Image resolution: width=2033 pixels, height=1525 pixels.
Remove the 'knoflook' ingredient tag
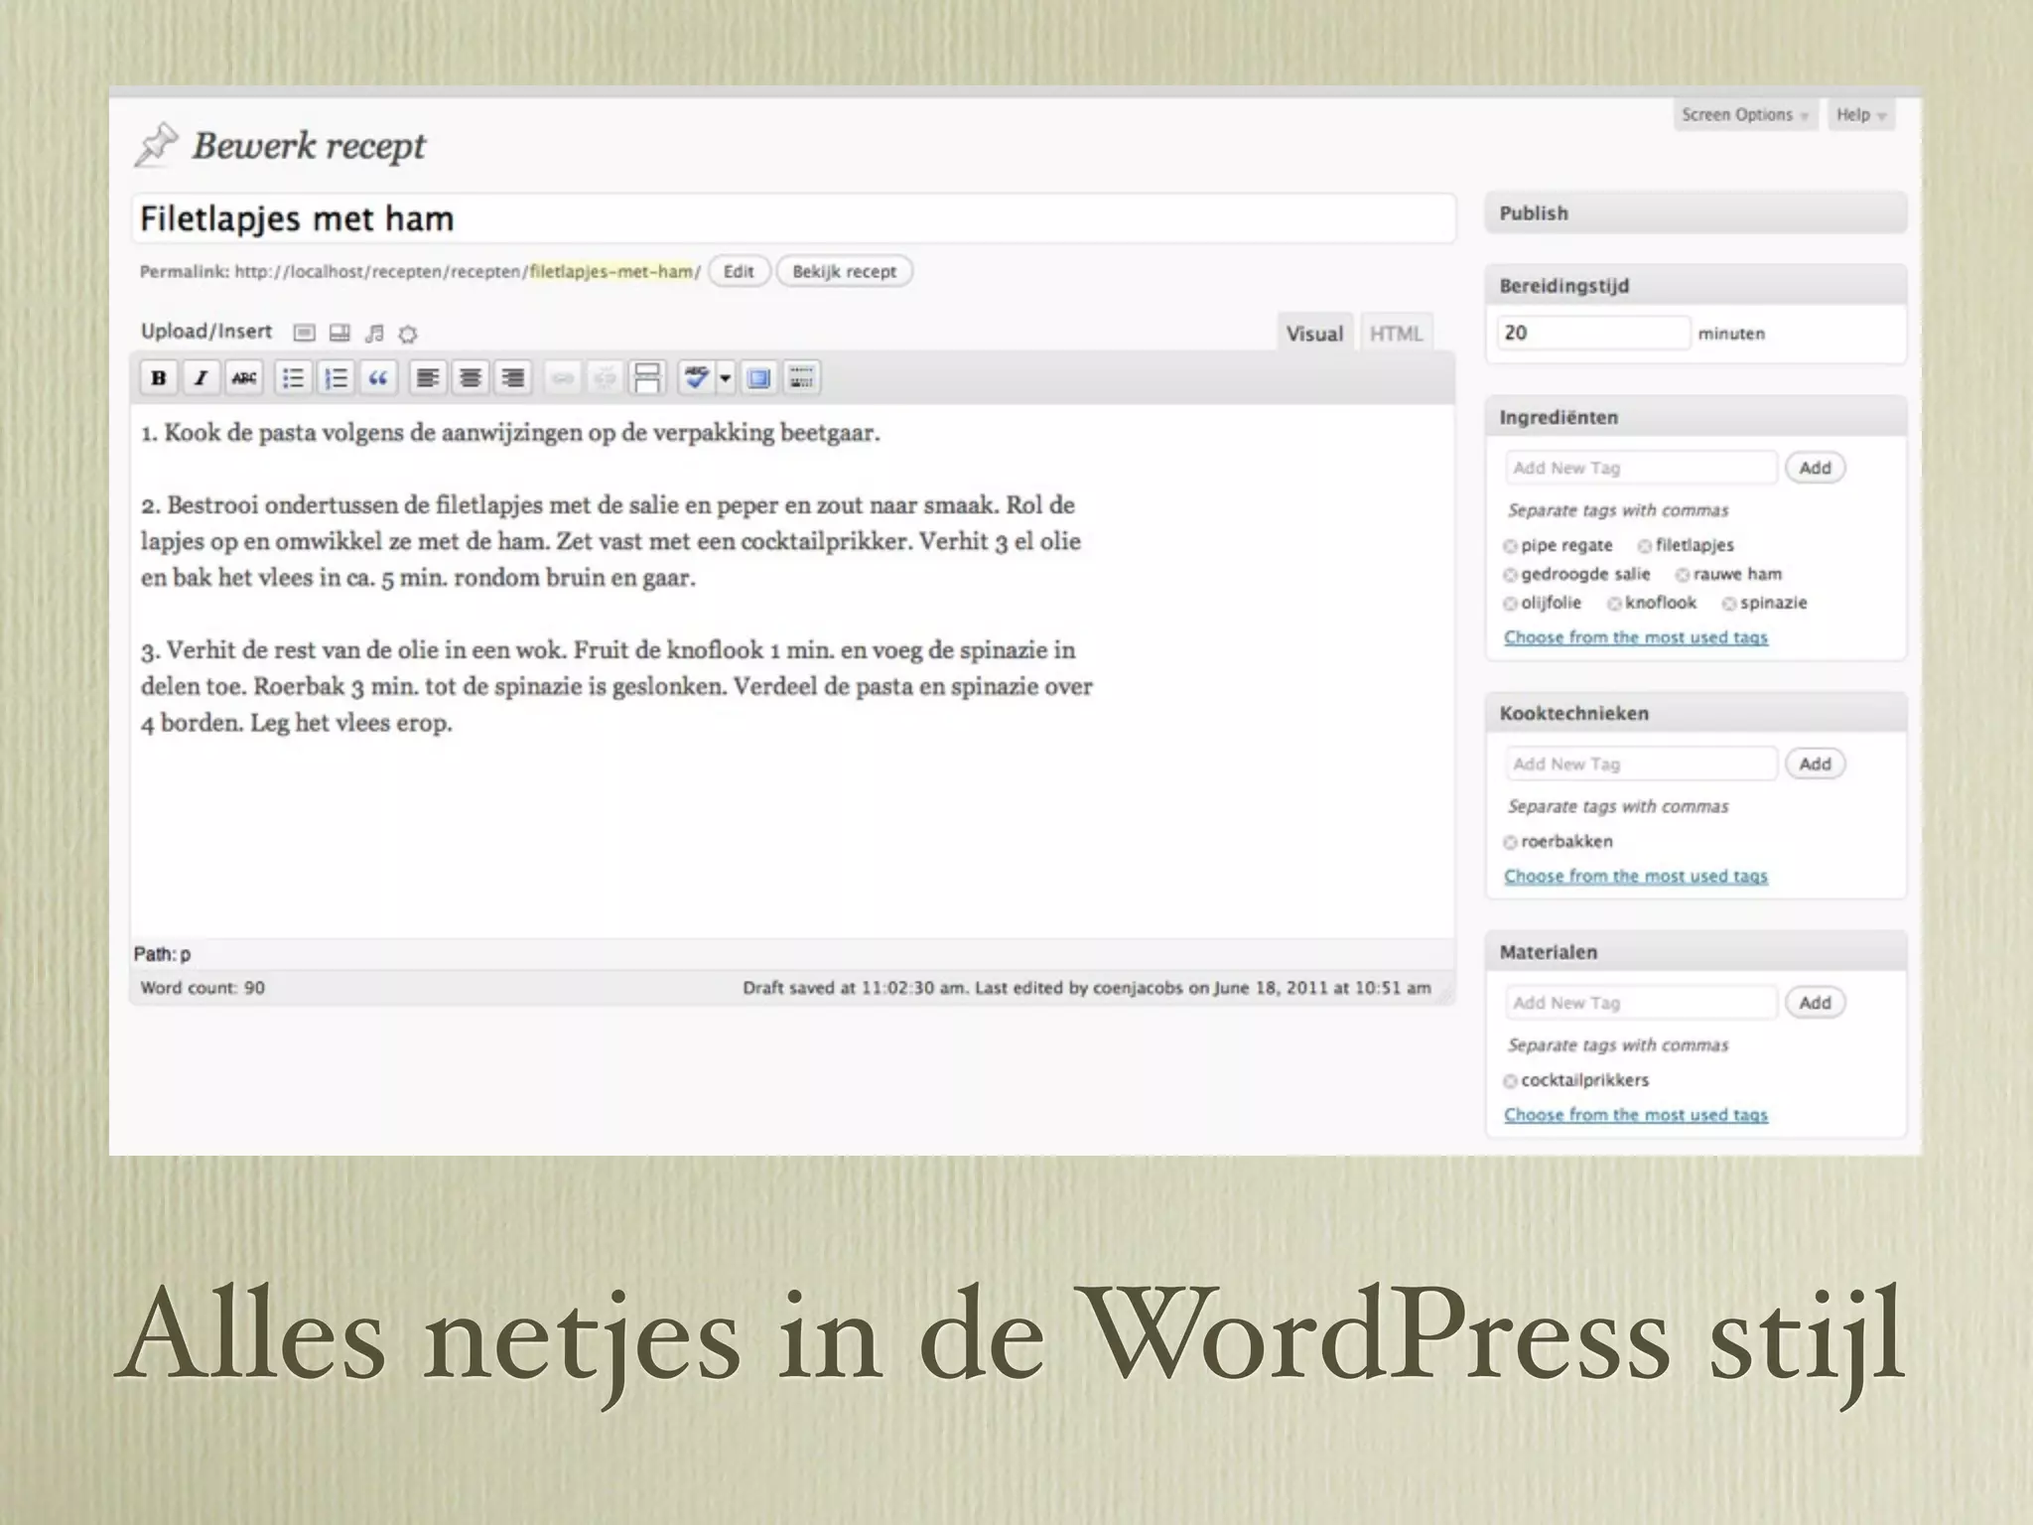(1614, 604)
